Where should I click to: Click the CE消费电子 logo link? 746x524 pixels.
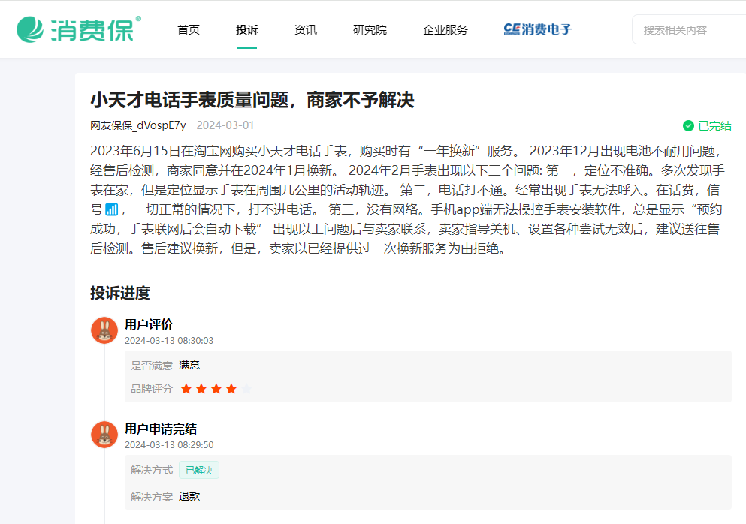537,29
